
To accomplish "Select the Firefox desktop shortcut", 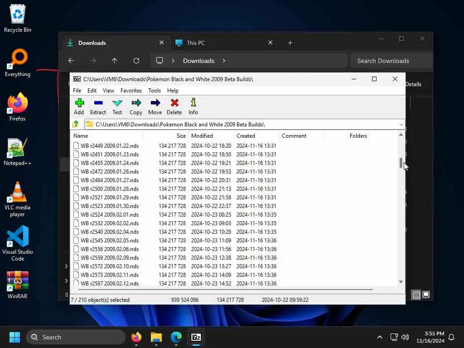I will point(18,107).
